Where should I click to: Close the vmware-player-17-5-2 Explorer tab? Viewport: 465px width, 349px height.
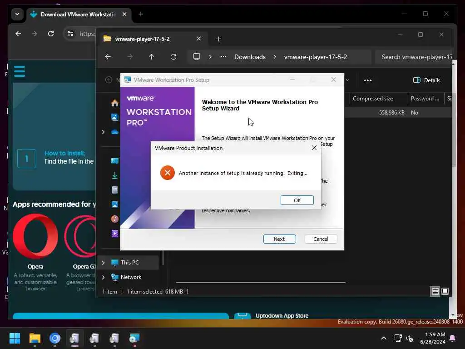pos(199,39)
